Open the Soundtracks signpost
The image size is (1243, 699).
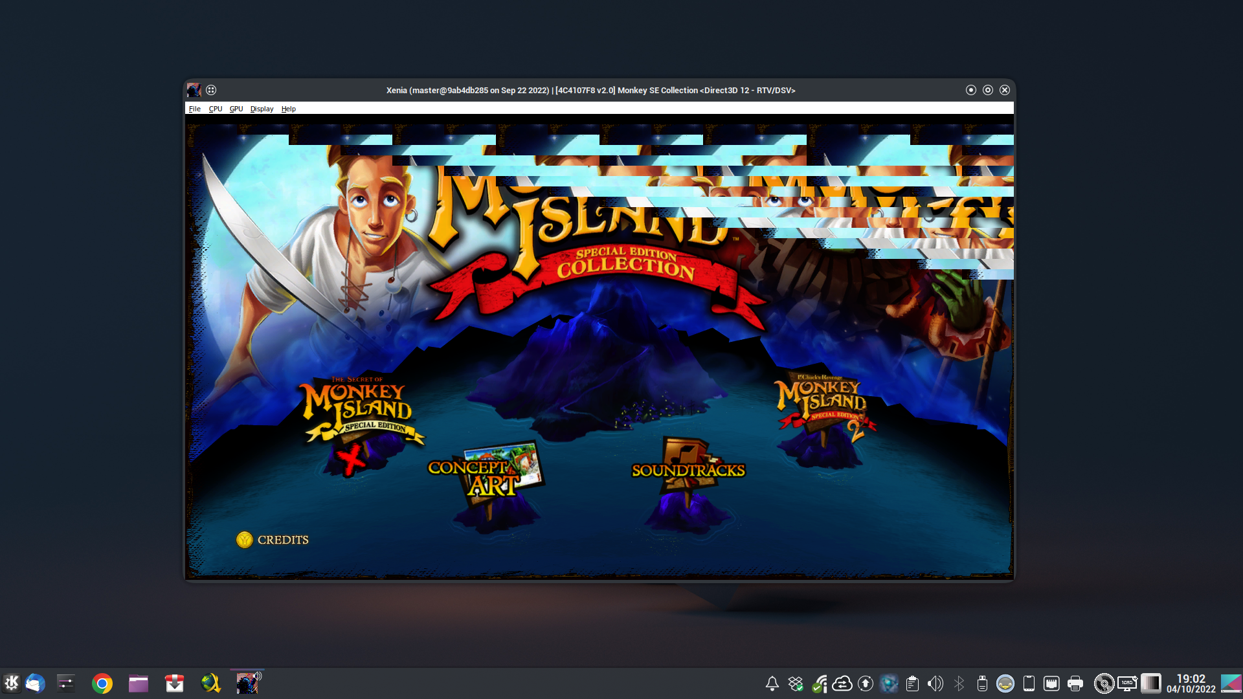(688, 469)
